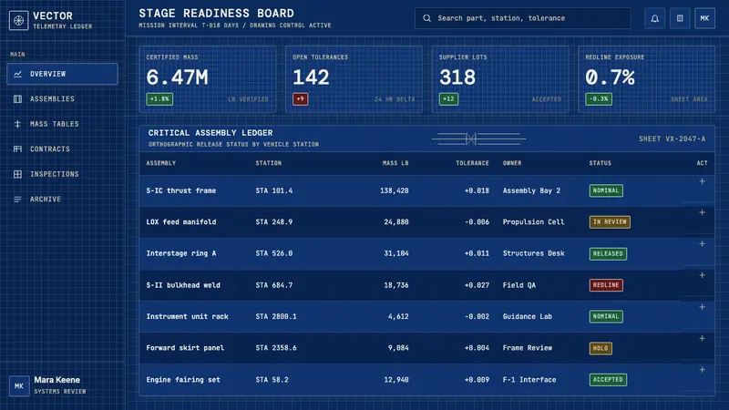The height and width of the screenshot is (410, 729).
Task: Click station STA 526.0
Action: (274, 253)
